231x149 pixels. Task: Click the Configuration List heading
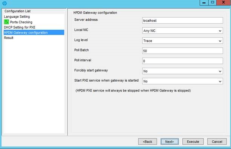pos(17,11)
